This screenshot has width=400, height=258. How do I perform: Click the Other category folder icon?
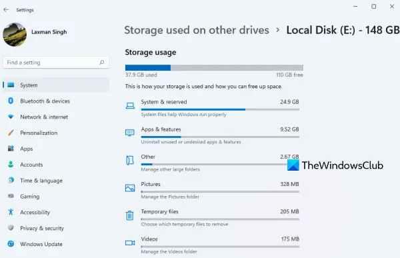tap(130, 161)
